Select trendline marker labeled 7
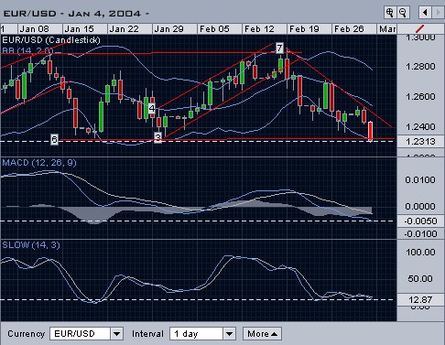This screenshot has width=445, height=345. (x=279, y=48)
